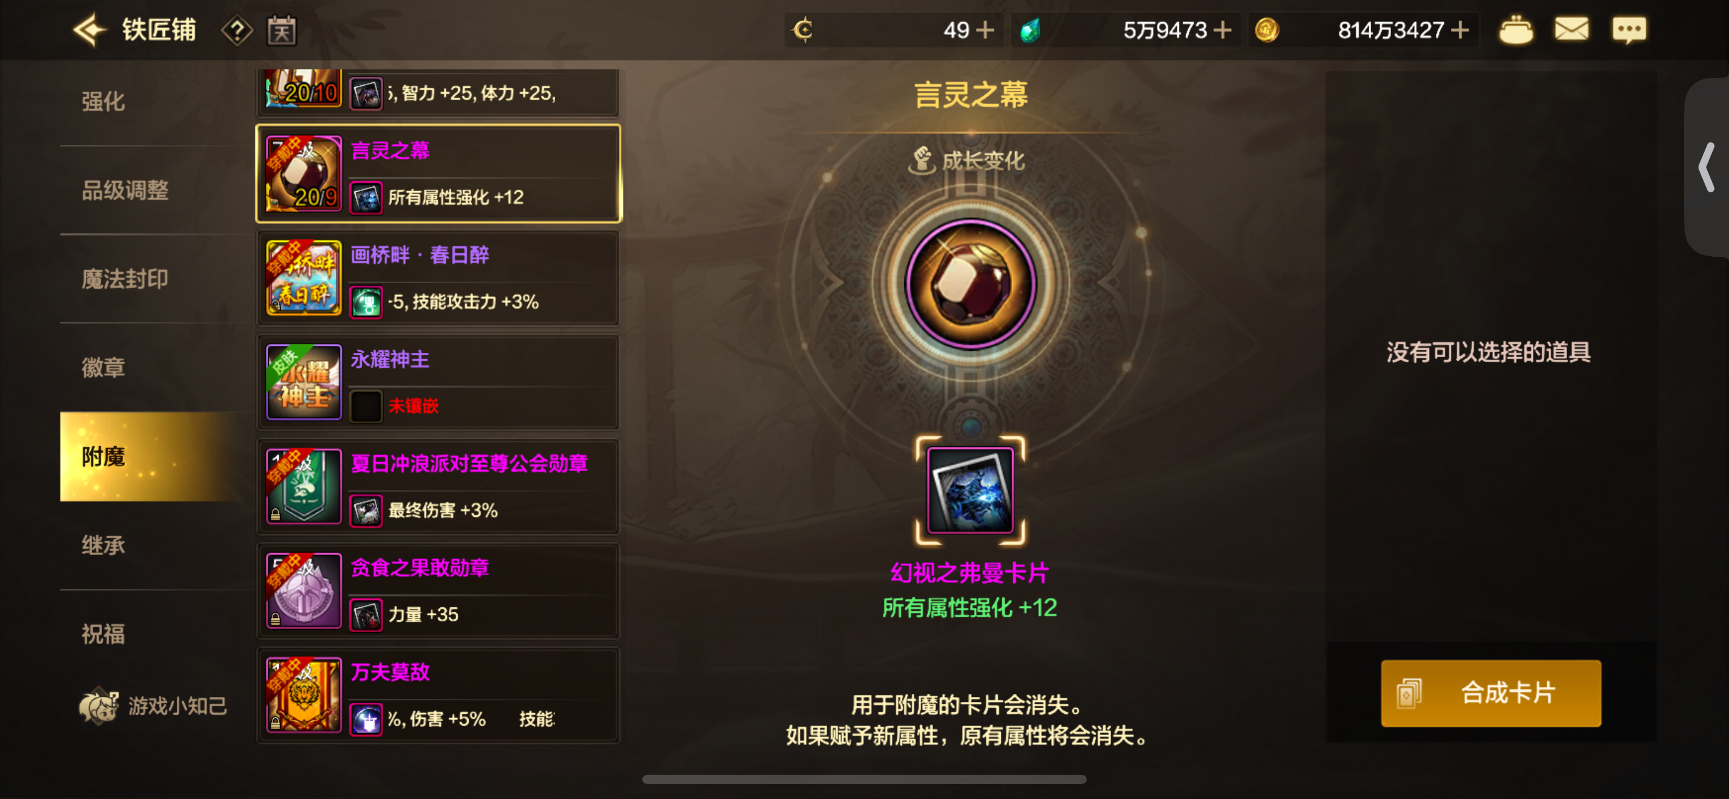Add more teal gems with plus
Image resolution: width=1729 pixels, height=799 pixels.
coord(1222,30)
